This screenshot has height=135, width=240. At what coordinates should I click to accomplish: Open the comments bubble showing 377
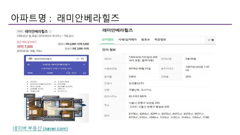72,73
